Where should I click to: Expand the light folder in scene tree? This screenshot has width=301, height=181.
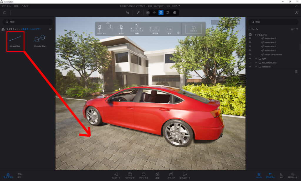point(256,58)
